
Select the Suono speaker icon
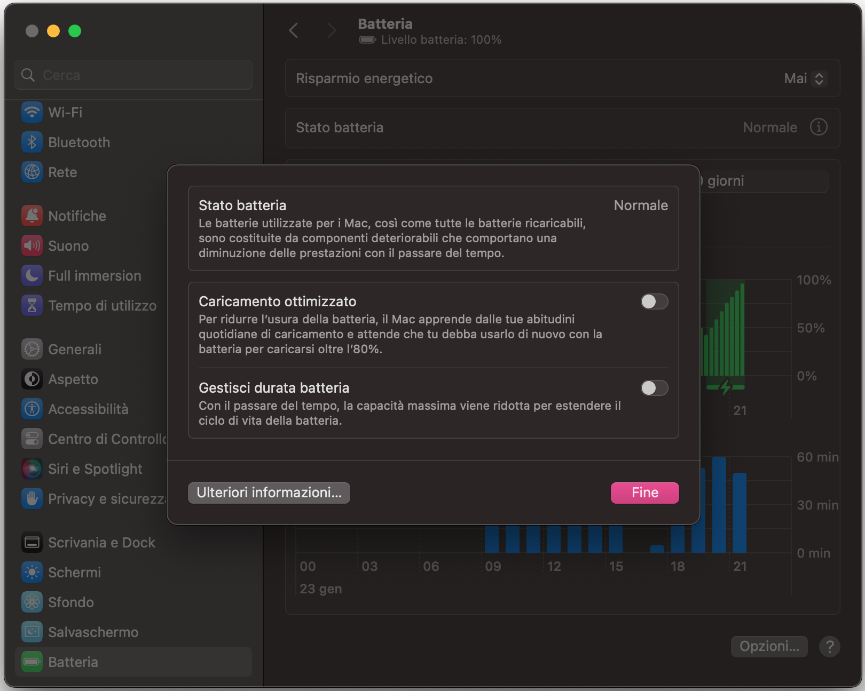[32, 245]
